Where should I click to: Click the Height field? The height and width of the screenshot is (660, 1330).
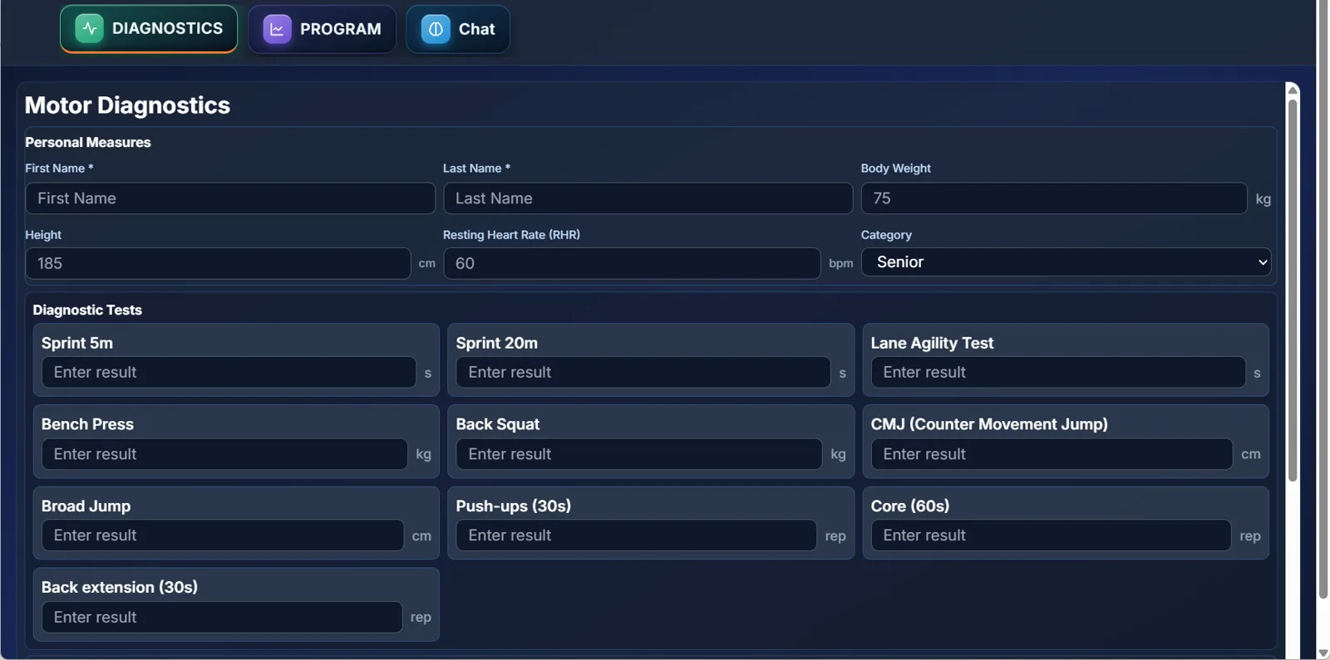point(218,263)
